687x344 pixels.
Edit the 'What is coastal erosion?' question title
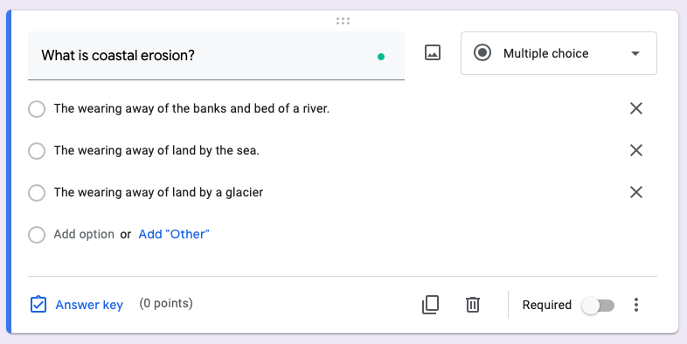pos(216,56)
